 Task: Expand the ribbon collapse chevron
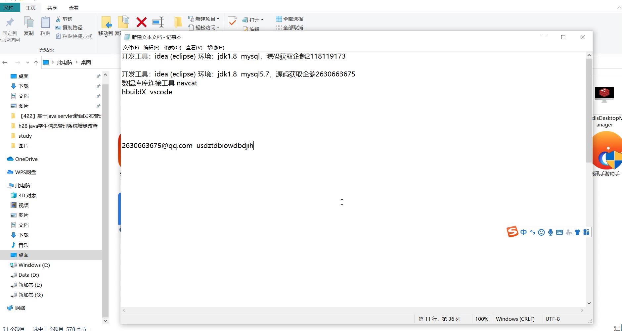pos(619,8)
